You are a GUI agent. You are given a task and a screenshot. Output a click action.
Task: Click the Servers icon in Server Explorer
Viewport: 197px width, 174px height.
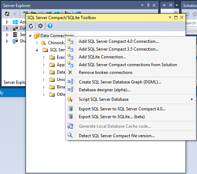[x=15, y=35]
